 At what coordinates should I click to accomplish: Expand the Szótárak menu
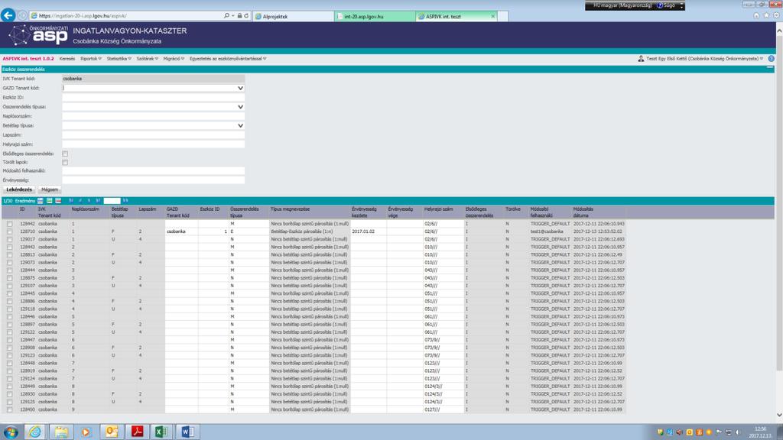[148, 58]
